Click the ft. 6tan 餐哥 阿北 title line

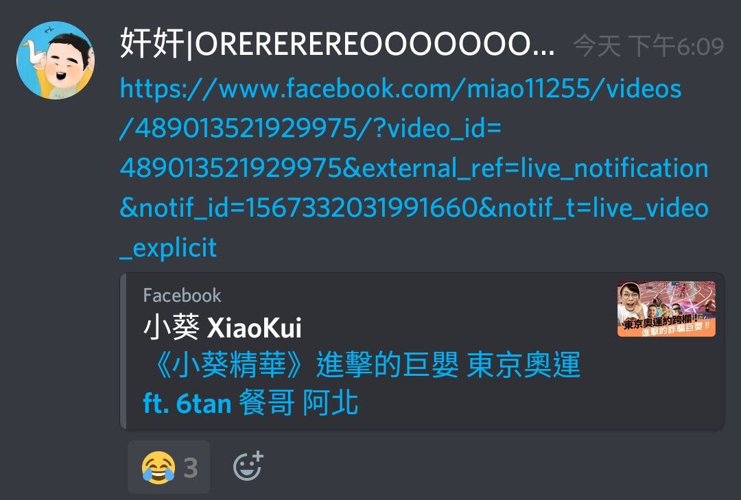(250, 403)
